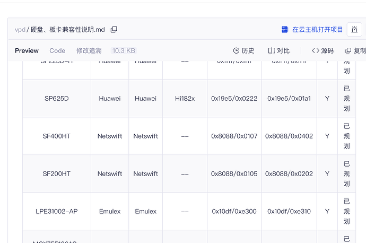Click the code brackets icon for 源码
The height and width of the screenshot is (243, 366).
pyautogui.click(x=316, y=51)
